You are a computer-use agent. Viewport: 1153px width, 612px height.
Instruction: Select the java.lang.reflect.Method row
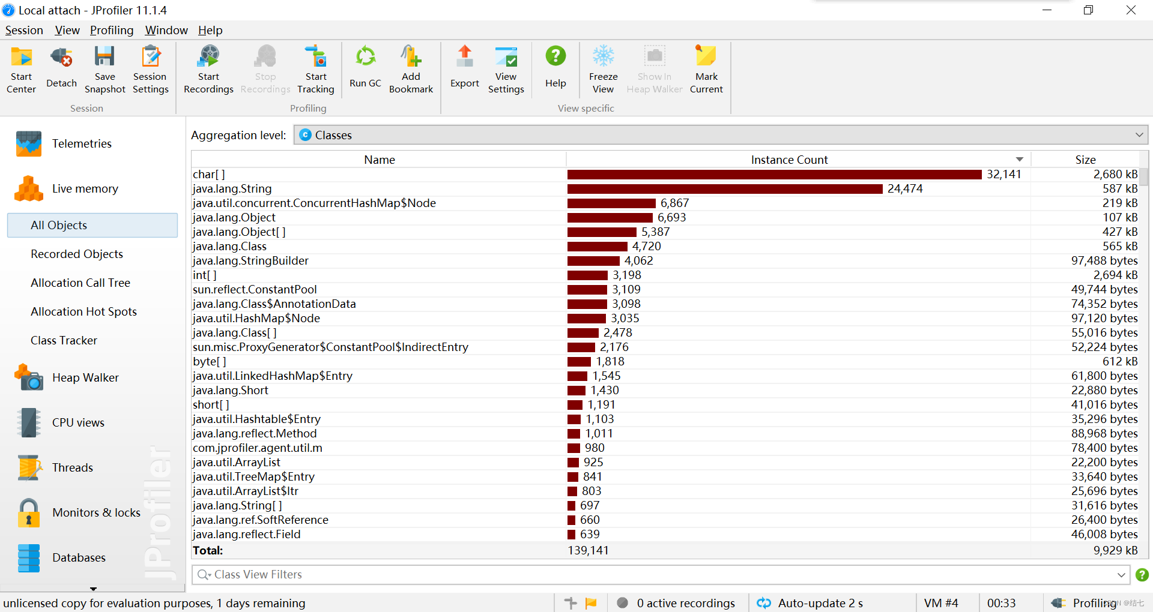(x=665, y=433)
